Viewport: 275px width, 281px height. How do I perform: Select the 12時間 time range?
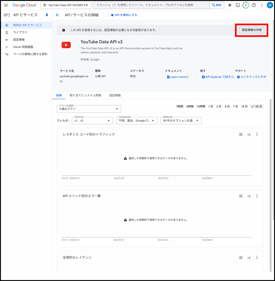point(201,106)
